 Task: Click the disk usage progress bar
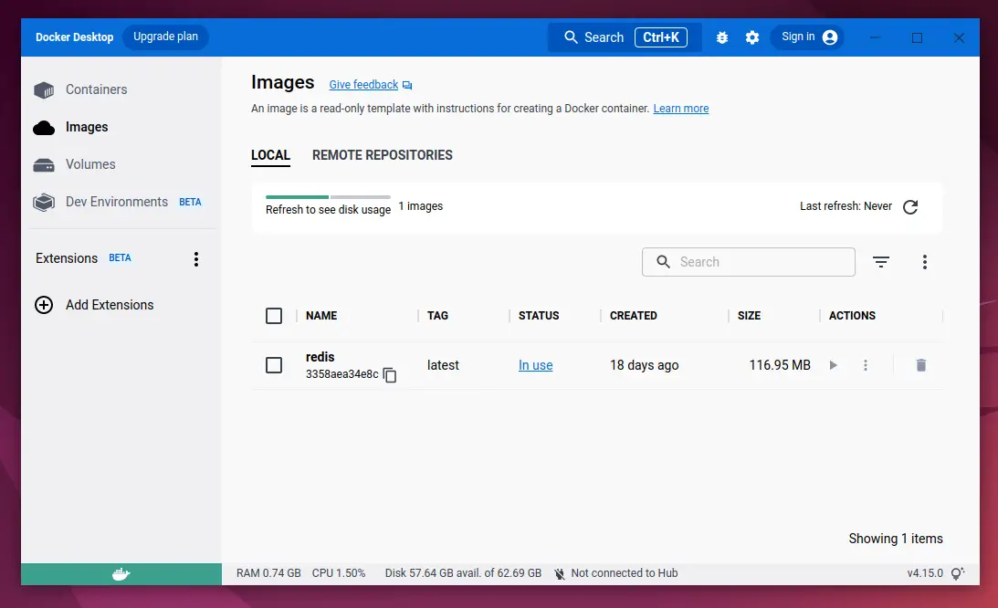328,197
